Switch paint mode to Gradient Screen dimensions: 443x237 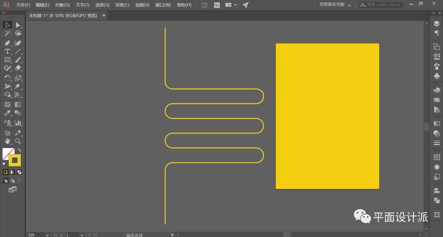[x=12, y=172]
